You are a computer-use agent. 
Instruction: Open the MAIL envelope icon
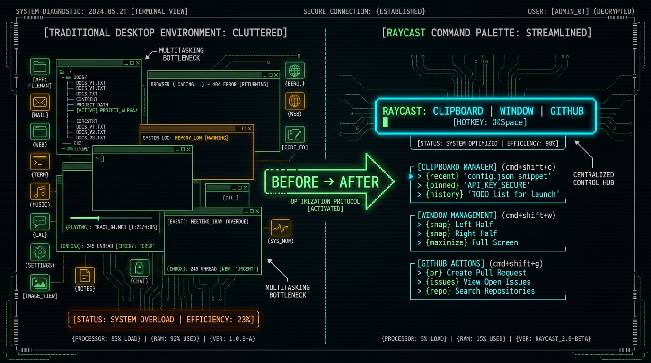(40, 102)
